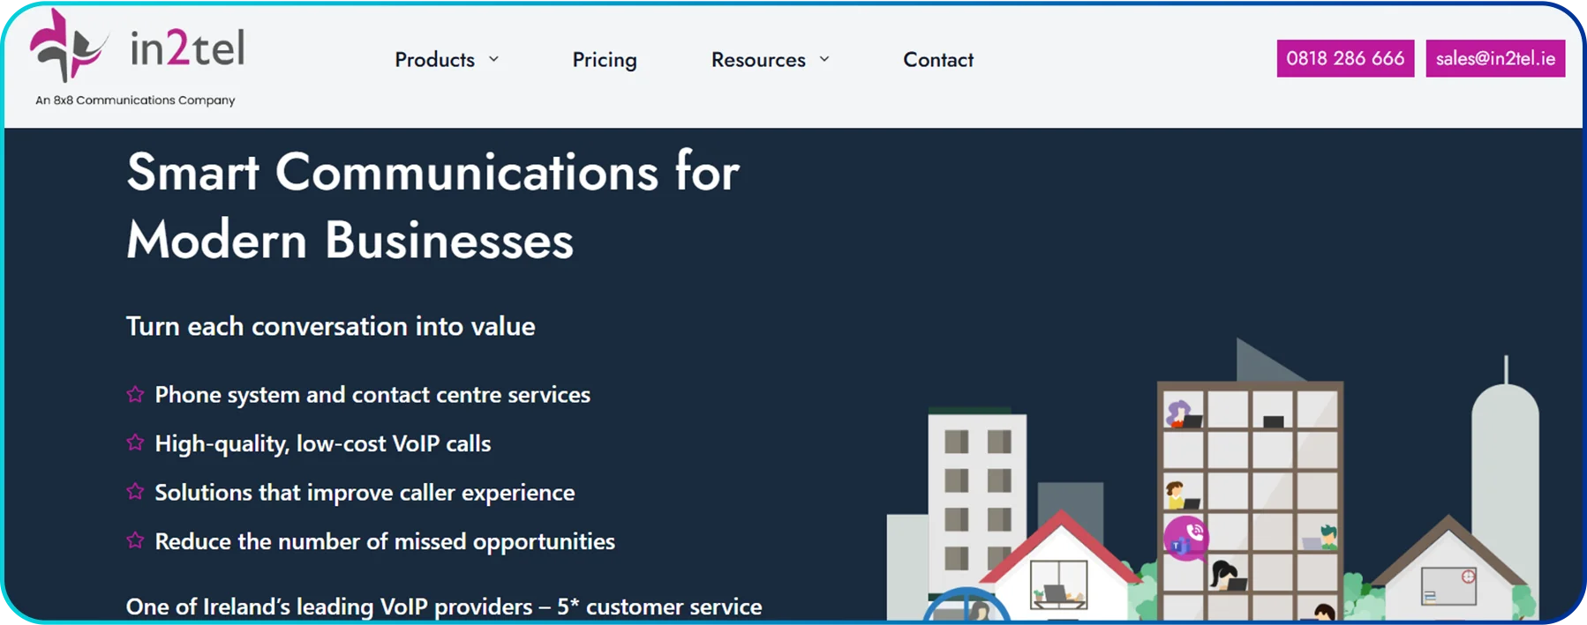1587x625 pixels.
Task: Call the 0818 286 666 number button
Action: click(x=1345, y=58)
